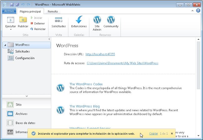Click the WebMatrix application icon
The image size is (203, 140).
coord(5,5)
